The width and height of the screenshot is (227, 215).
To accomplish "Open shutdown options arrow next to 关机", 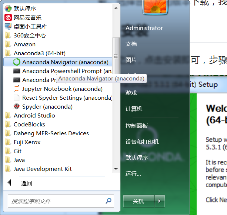I will pyautogui.click(x=160, y=201).
